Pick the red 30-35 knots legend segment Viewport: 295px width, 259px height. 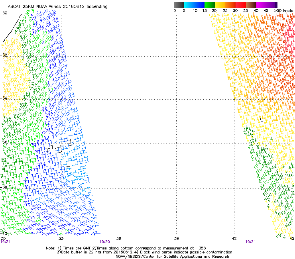click(241, 5)
